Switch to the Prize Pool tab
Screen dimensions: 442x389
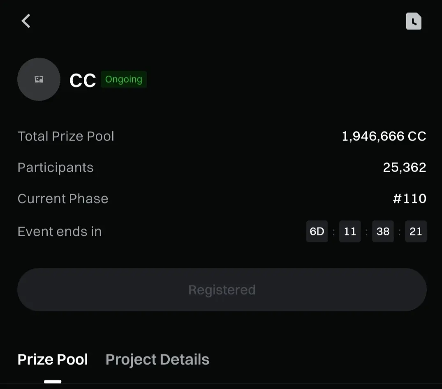tap(53, 359)
